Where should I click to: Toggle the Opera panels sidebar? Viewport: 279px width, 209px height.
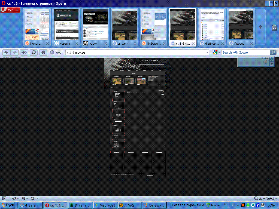coord(4,198)
